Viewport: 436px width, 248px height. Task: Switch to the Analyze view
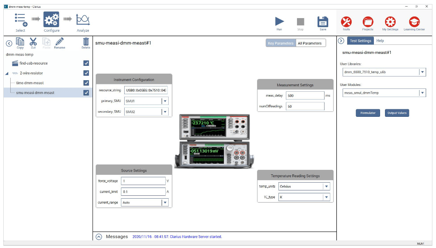(83, 21)
